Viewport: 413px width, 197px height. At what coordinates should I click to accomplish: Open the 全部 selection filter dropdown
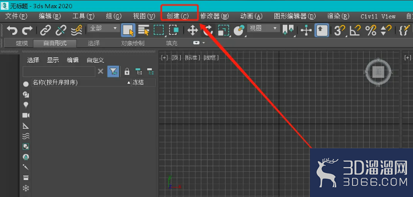[103, 28]
